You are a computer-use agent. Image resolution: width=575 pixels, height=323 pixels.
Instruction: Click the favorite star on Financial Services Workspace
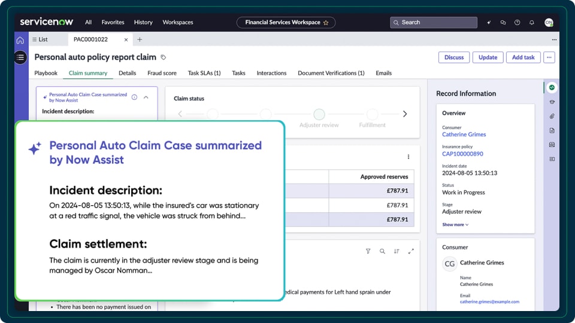[x=326, y=23]
